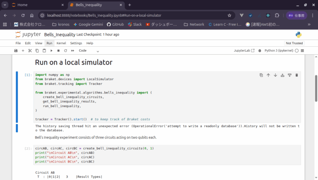Screen dimensions: 318x180
Task: Open notebook in JupyterLab
Action: point(244,50)
